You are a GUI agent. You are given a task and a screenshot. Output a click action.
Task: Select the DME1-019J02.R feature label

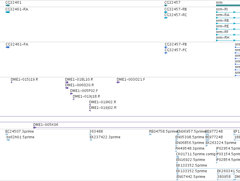click(x=103, y=108)
